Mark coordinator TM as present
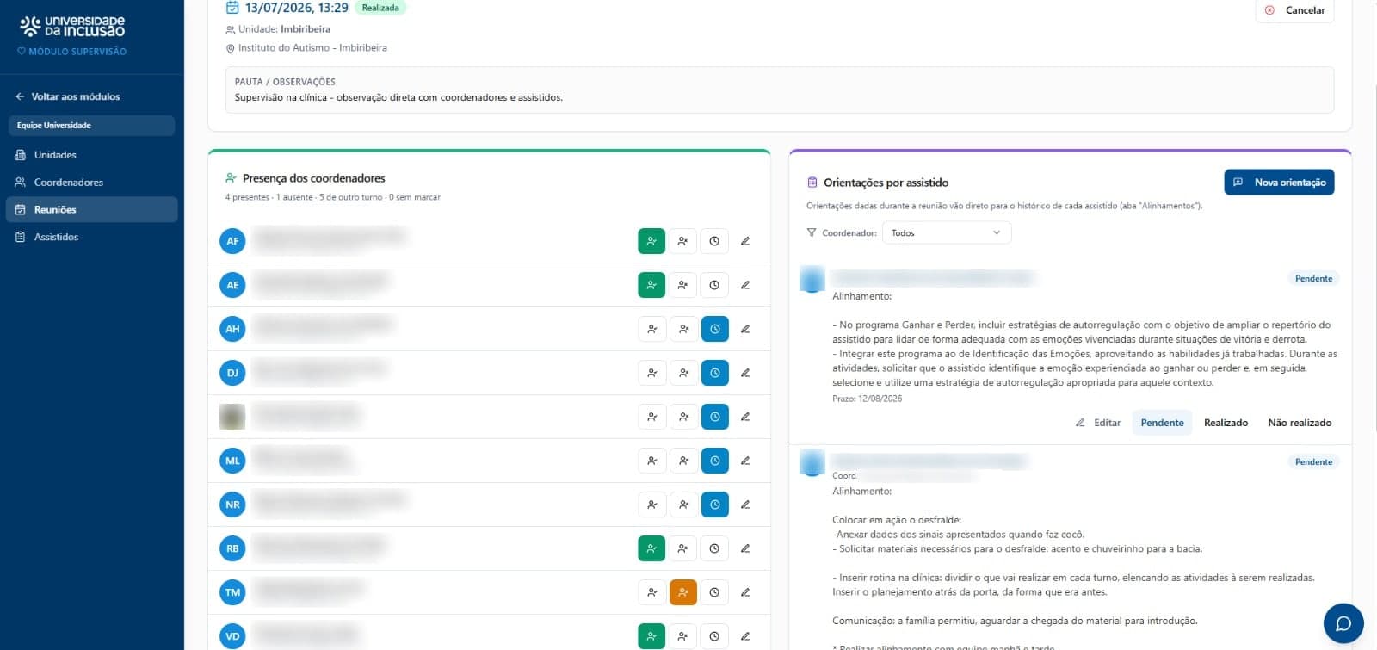Image resolution: width=1377 pixels, height=650 pixels. (651, 592)
